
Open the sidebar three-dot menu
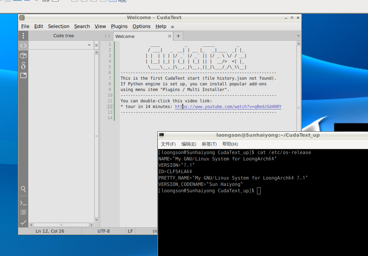[x=23, y=36]
